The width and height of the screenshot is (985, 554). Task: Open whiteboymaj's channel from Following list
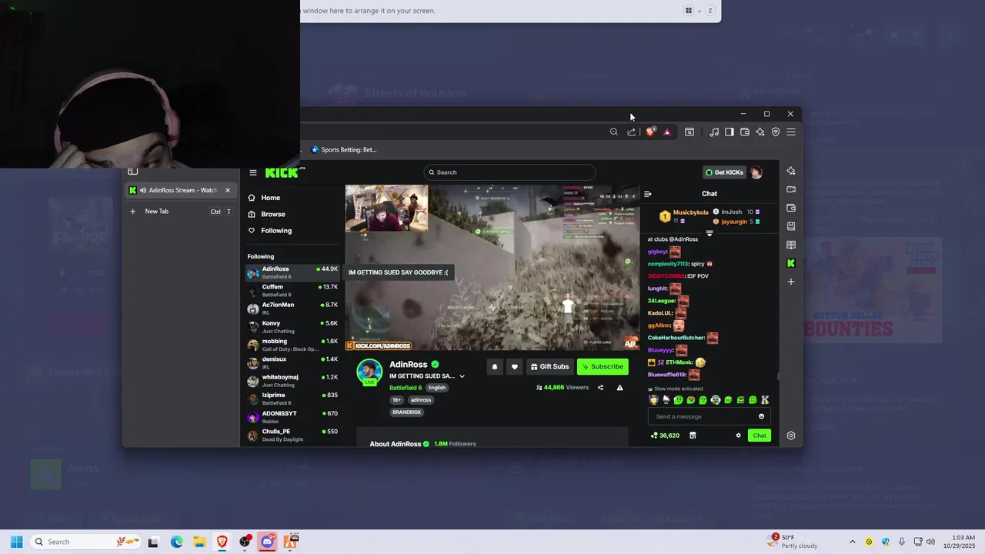(x=292, y=380)
